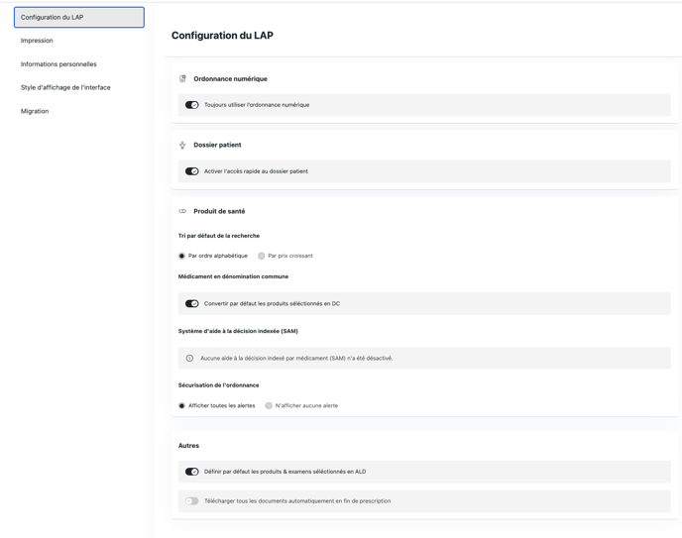Go to Impression settings in the sidebar
This screenshot has width=682, height=538.
[x=38, y=41]
